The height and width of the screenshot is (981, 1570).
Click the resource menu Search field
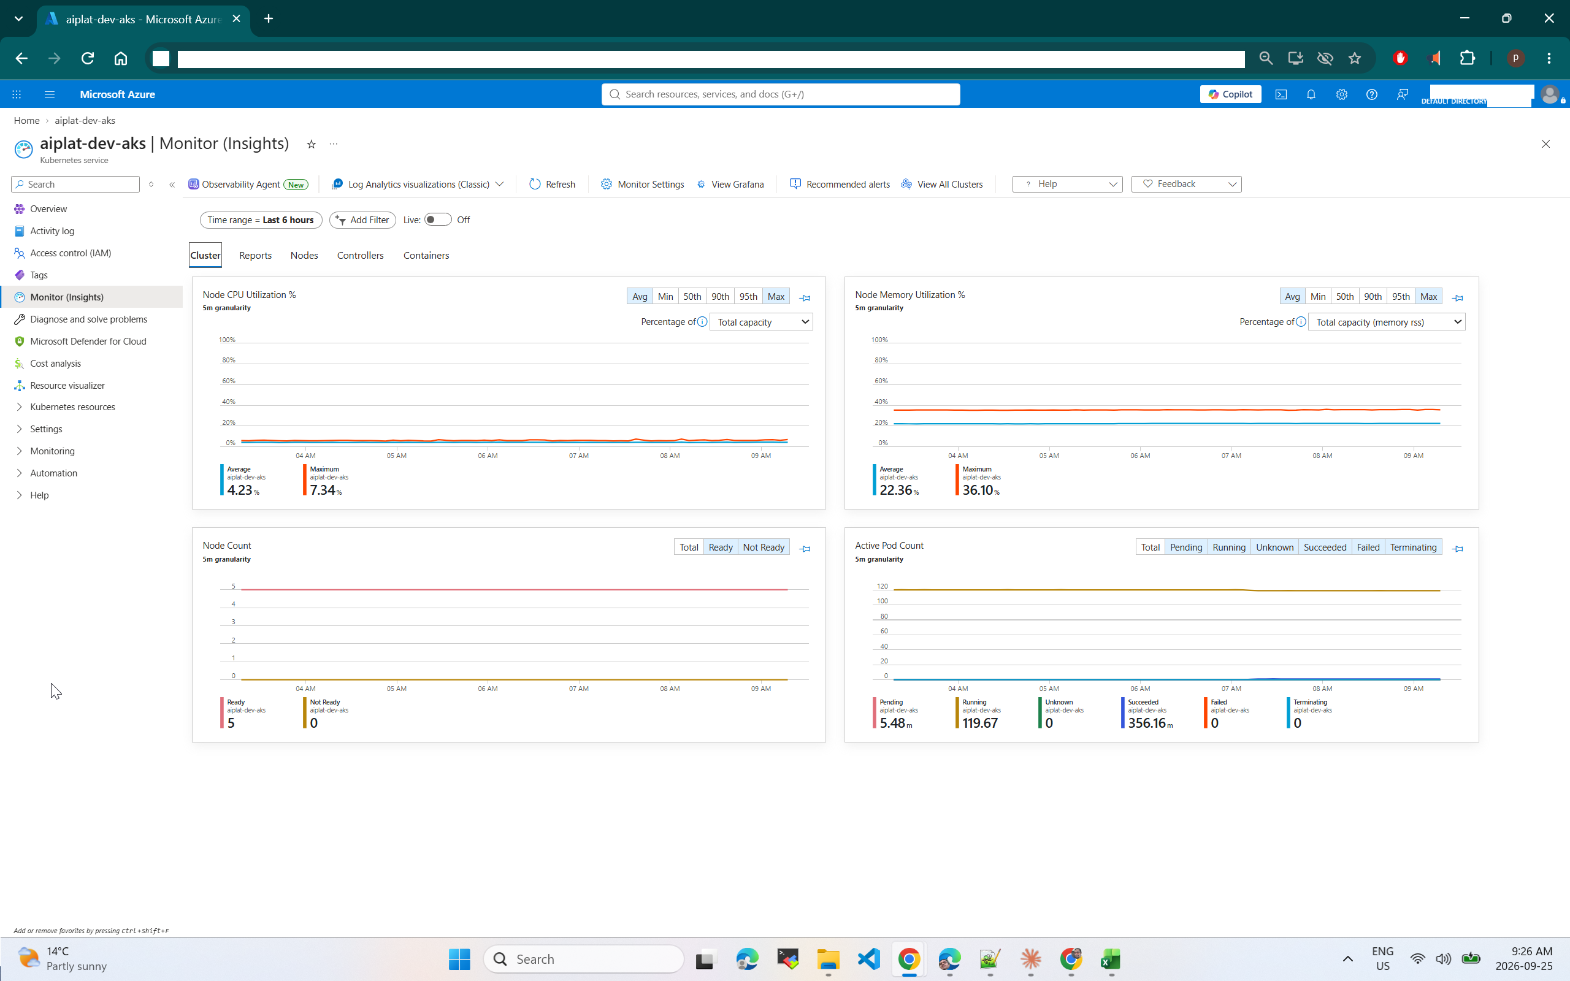pyautogui.click(x=75, y=185)
